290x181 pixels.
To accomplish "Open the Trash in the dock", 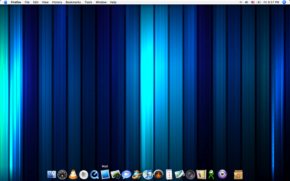I will [x=238, y=174].
